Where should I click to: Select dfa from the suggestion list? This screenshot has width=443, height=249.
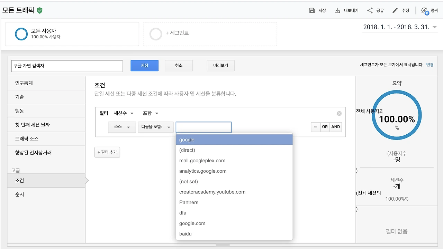234,213
